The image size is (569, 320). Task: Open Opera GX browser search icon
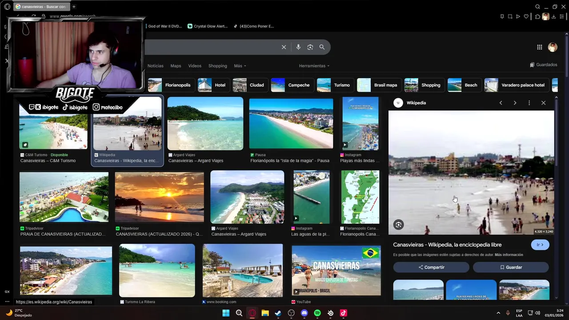(537, 7)
